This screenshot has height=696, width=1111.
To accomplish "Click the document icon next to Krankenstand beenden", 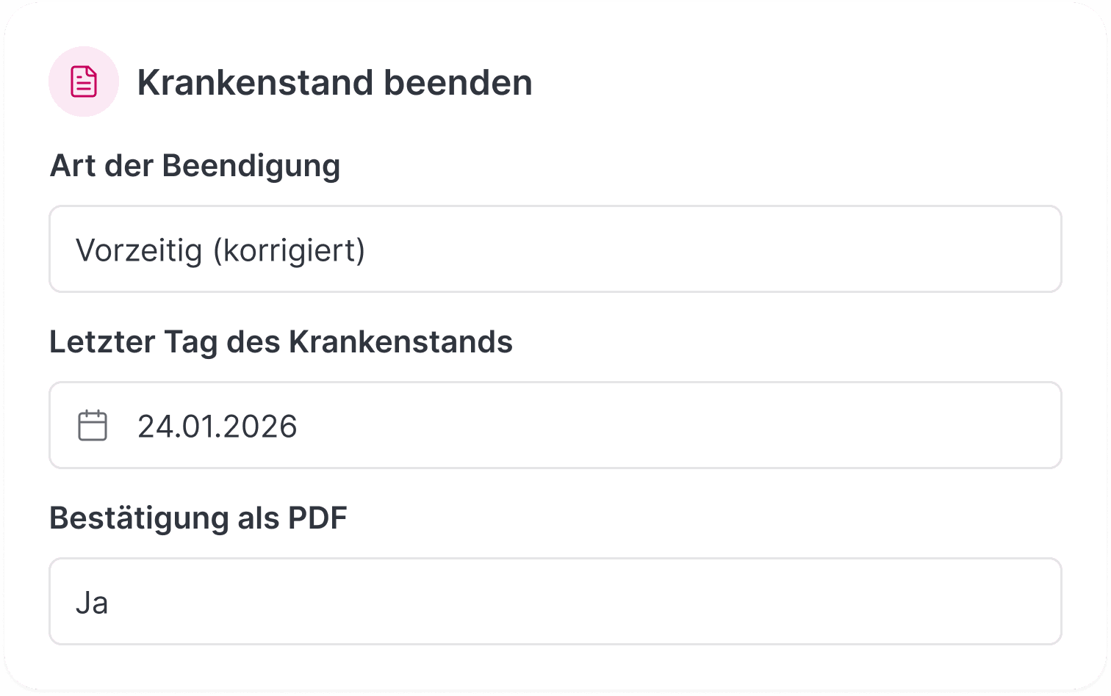I will click(83, 81).
